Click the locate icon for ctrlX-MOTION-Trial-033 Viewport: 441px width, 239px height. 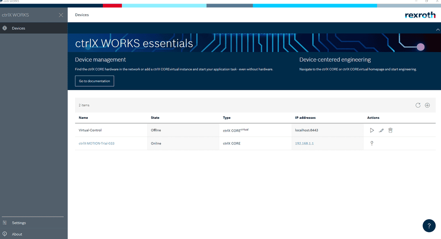pyautogui.click(x=372, y=144)
